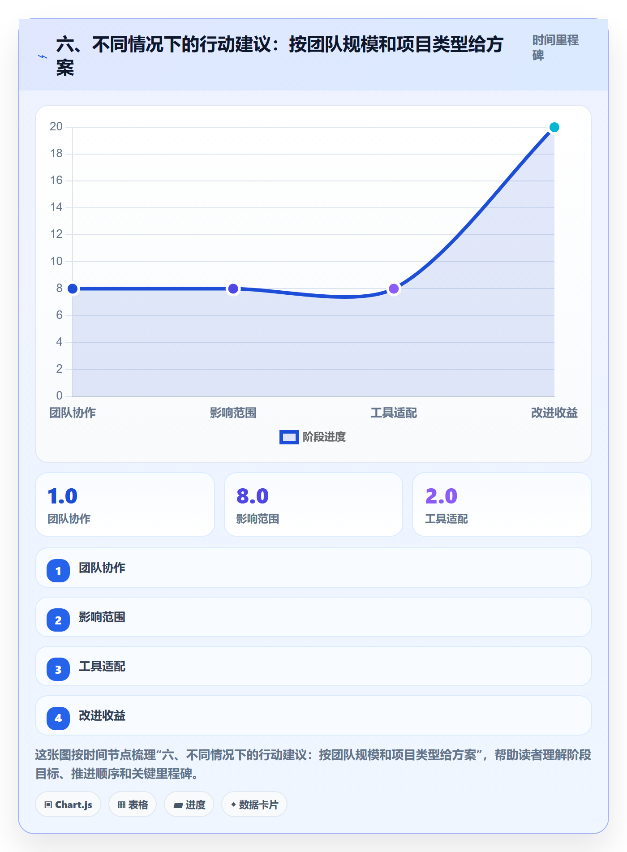627x852 pixels.
Task: Select the 2.0 工具适配 data card
Action: click(502, 504)
